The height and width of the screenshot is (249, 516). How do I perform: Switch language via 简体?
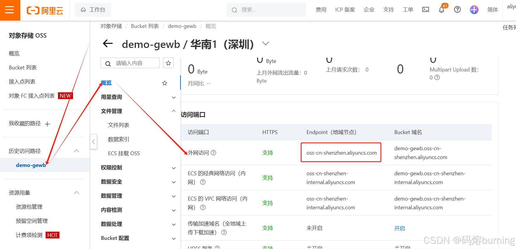(x=493, y=10)
